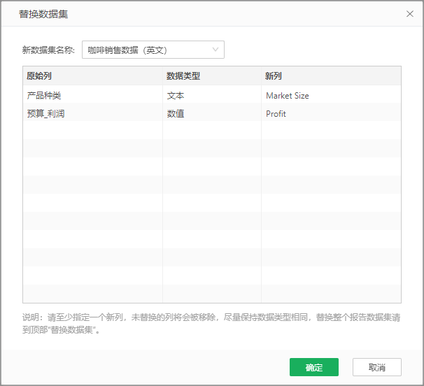Viewport: 424px width, 386px height.
Task: Close the 替换数据集 dialog with the X
Action: point(410,14)
